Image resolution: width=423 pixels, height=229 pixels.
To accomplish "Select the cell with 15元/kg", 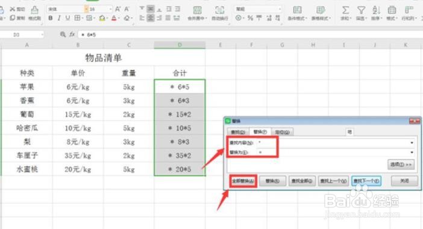I will coord(78,114).
